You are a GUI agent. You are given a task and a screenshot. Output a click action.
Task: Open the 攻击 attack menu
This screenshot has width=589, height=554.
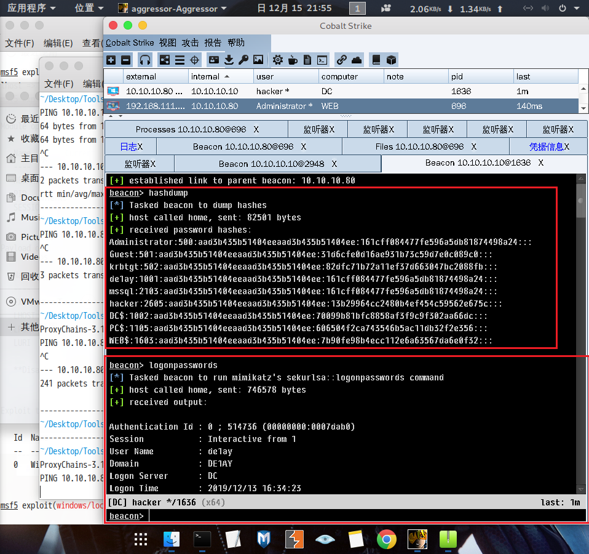190,42
